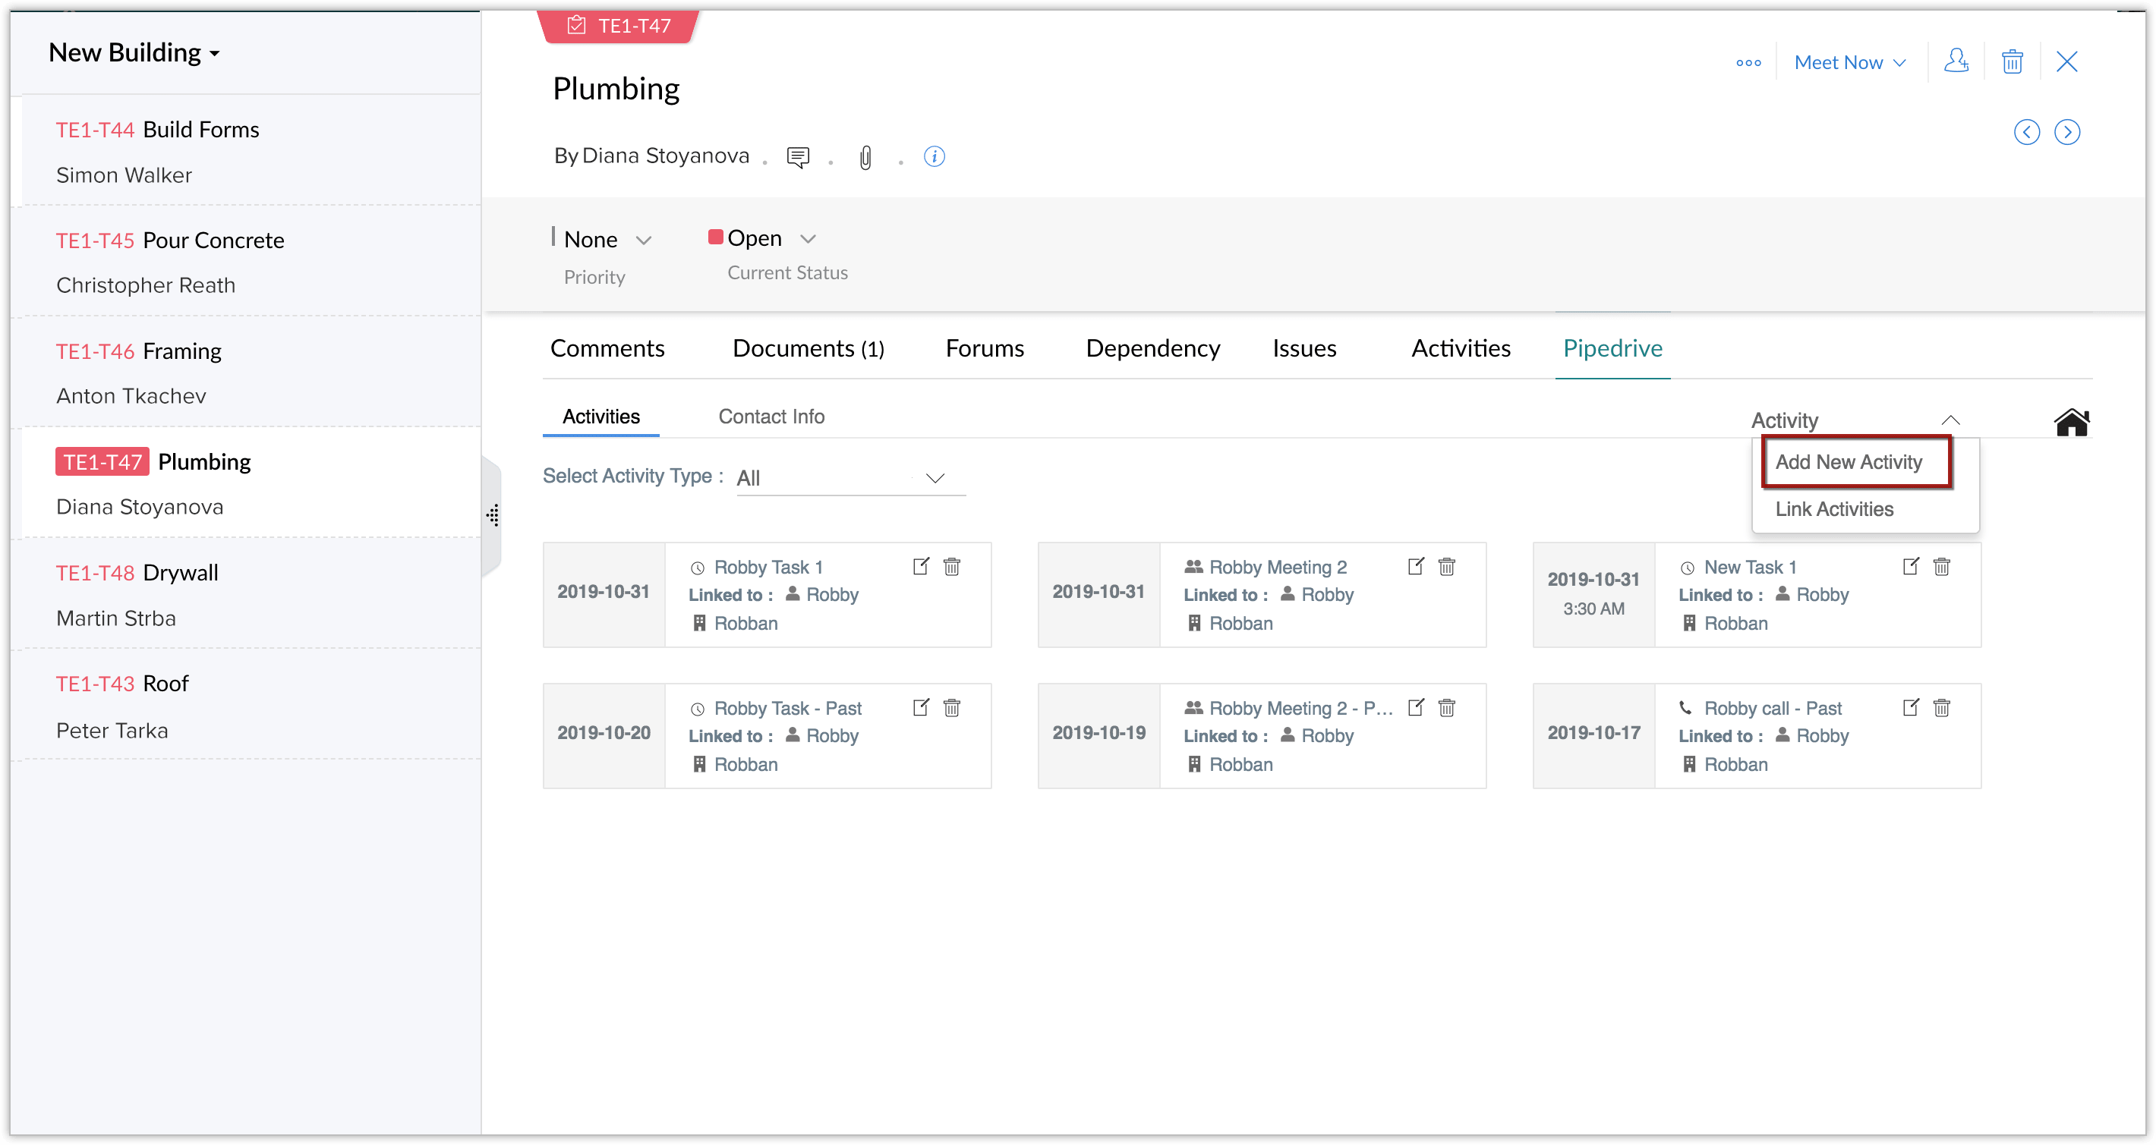Delete task using top trash icon
This screenshot has height=1145, width=2156.
coord(2012,62)
